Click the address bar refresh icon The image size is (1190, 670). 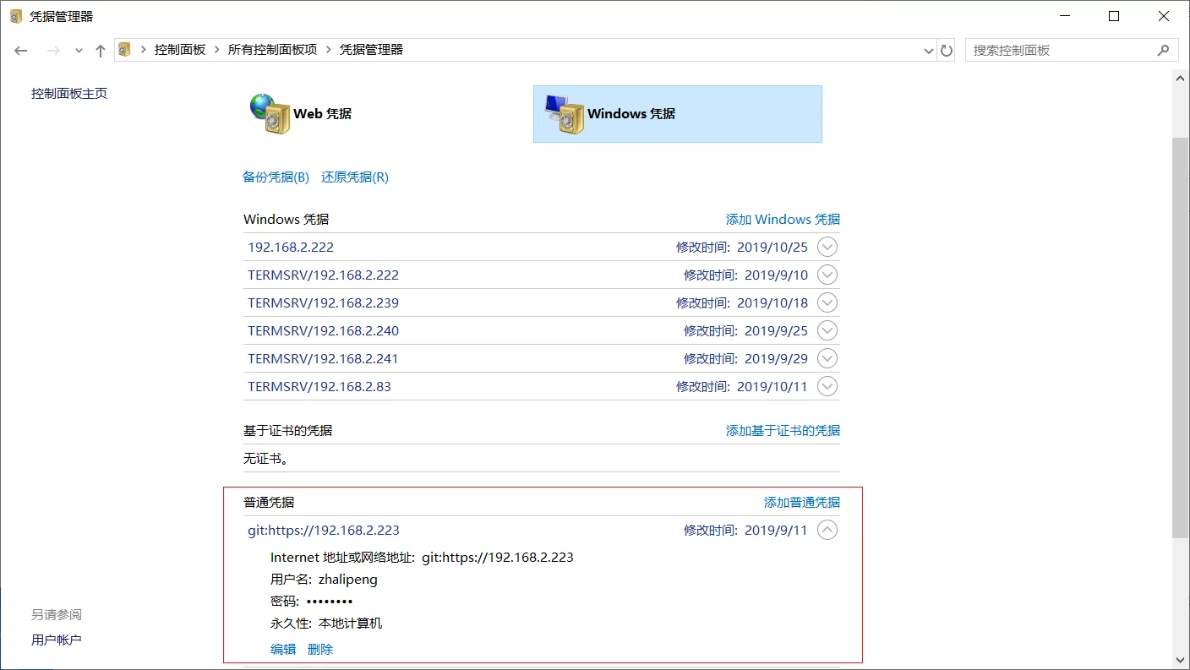tap(947, 51)
